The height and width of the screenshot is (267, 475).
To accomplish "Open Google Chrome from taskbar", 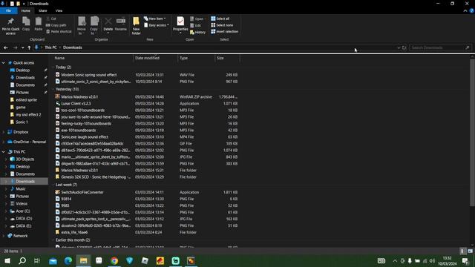I will 114,260.
